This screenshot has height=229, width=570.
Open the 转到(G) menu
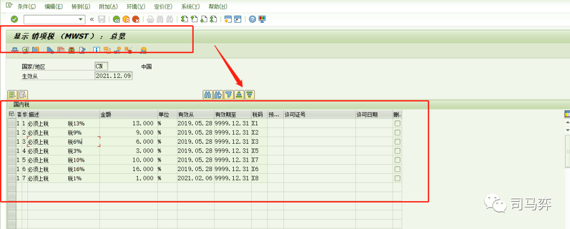(81, 6)
